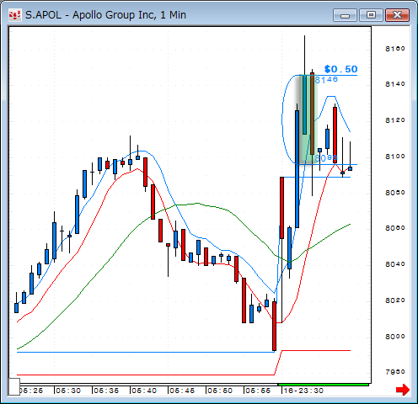Maximize the S.APOL chart window

coord(371,15)
